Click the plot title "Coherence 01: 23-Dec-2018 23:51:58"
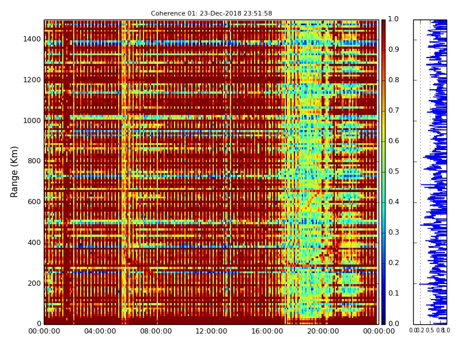461x345 pixels. pos(211,13)
